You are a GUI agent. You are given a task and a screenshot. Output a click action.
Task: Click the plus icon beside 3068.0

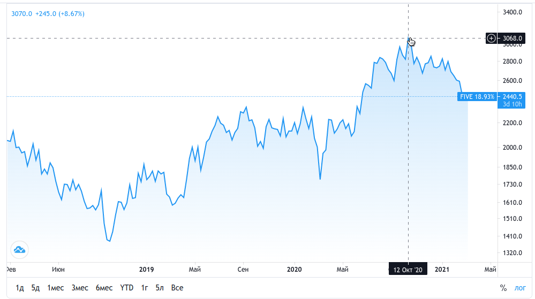point(492,38)
